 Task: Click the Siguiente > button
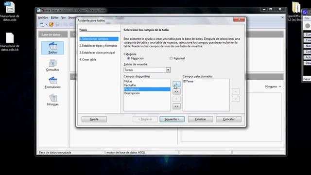172,119
